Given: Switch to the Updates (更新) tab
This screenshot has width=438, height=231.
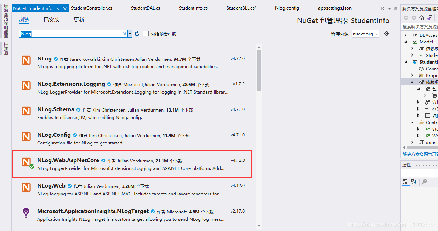Looking at the screenshot, I should [x=79, y=20].
